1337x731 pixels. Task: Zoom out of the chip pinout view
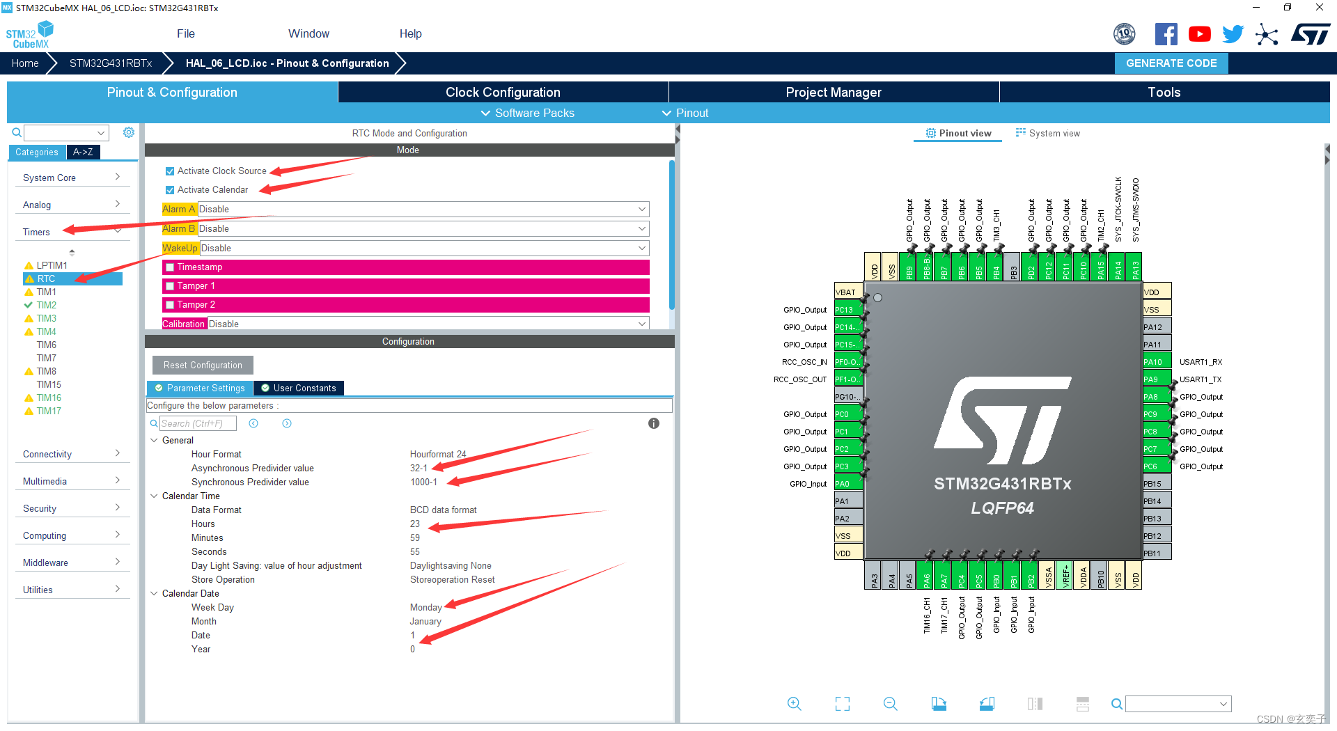890,704
